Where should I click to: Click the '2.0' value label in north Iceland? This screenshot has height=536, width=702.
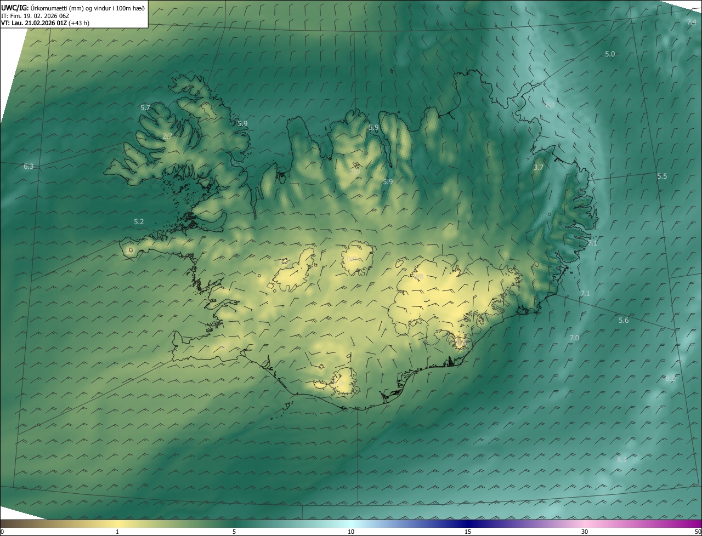(x=355, y=172)
